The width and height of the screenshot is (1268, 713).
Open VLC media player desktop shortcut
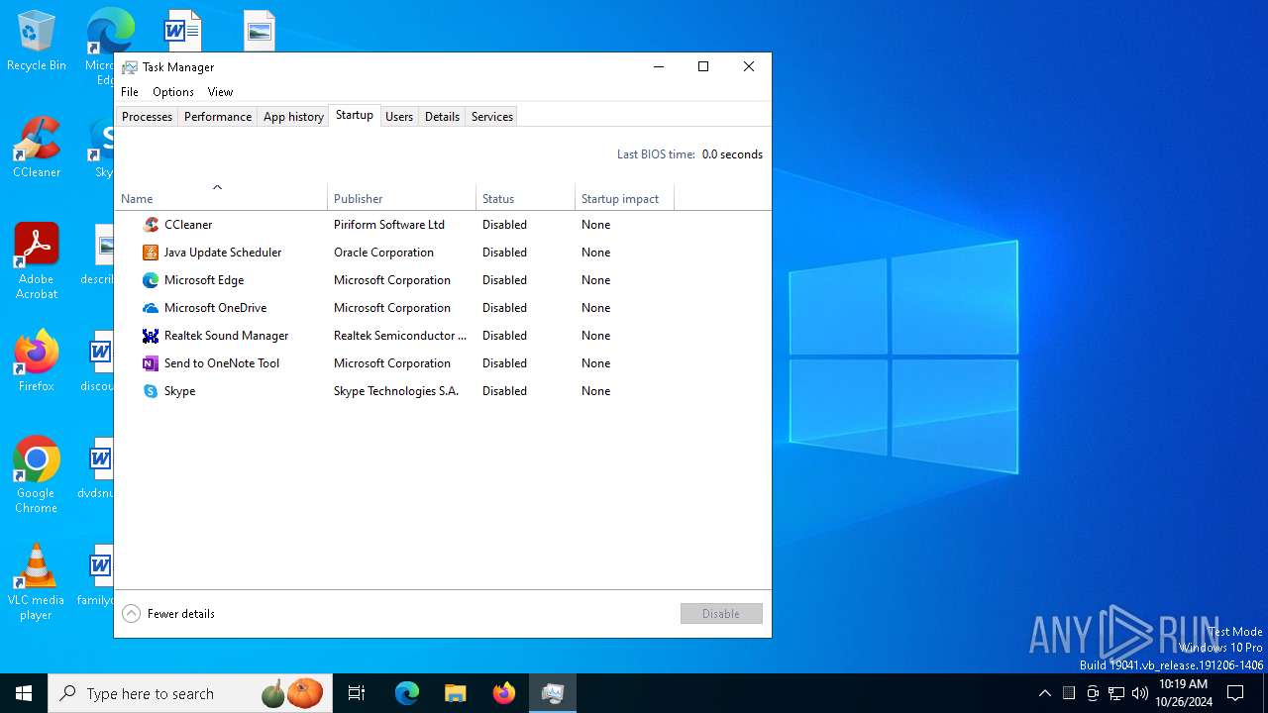pyautogui.click(x=37, y=582)
